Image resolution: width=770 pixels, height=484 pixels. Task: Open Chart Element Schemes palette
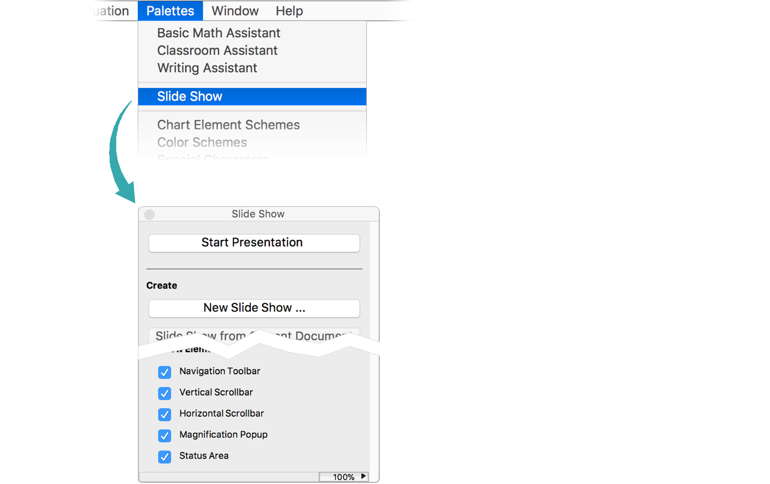tap(228, 125)
